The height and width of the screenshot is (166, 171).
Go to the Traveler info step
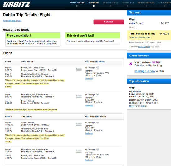click(127, 3)
